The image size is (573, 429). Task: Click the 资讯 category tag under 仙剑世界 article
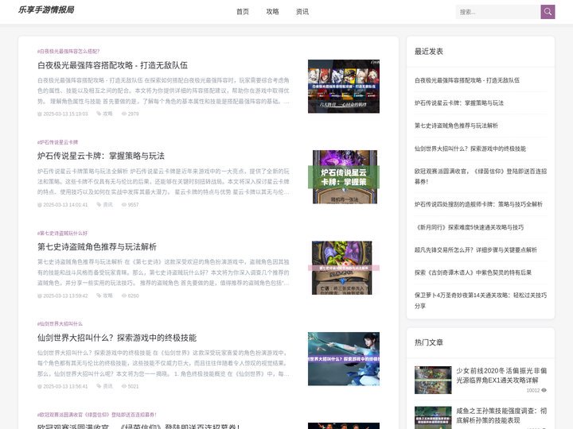(107, 386)
